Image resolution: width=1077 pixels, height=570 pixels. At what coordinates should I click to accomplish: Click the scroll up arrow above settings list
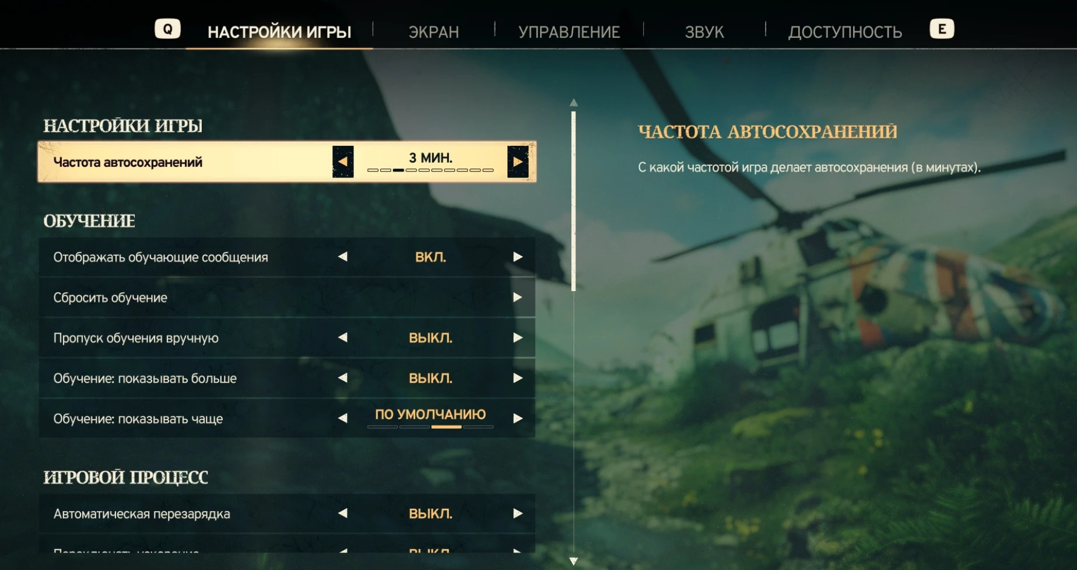click(x=574, y=102)
